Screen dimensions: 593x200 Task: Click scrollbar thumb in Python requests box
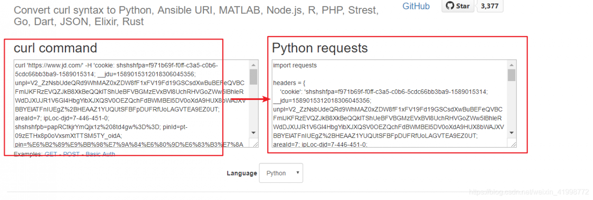(x=511, y=75)
